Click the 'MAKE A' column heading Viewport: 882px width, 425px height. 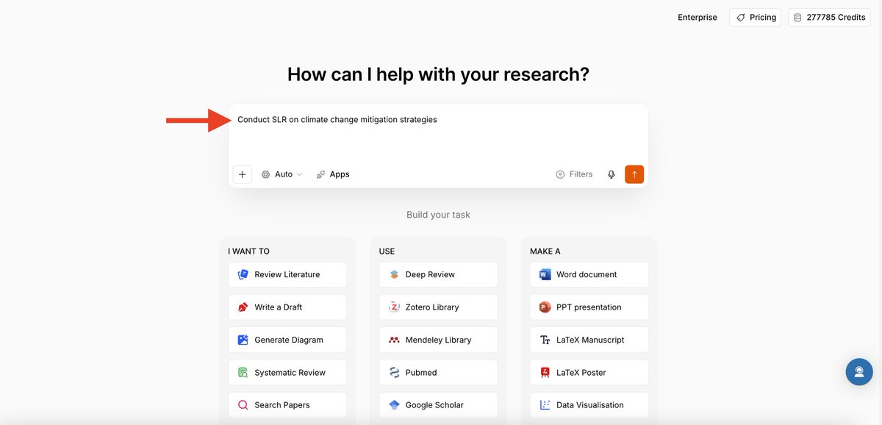coord(545,251)
